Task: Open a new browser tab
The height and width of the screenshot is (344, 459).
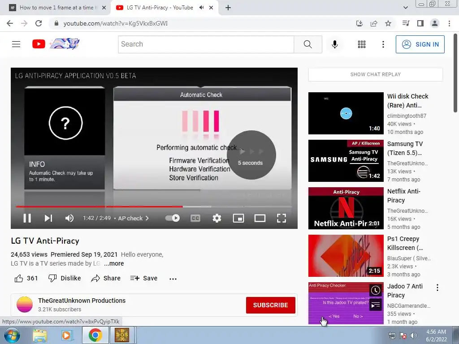Action: click(x=228, y=8)
